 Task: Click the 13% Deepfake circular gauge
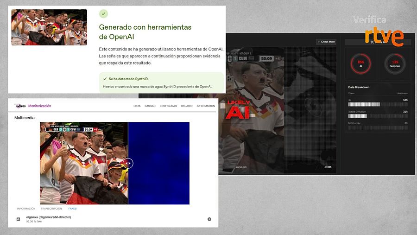[395, 64]
